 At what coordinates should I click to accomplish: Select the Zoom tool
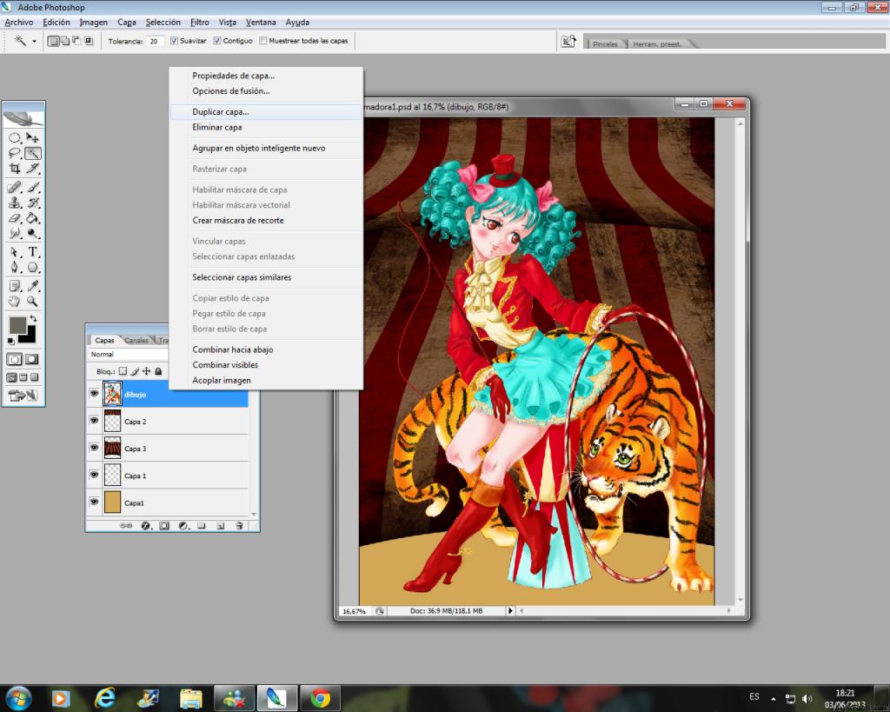(33, 302)
